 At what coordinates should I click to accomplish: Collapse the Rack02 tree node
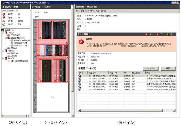point(3,50)
